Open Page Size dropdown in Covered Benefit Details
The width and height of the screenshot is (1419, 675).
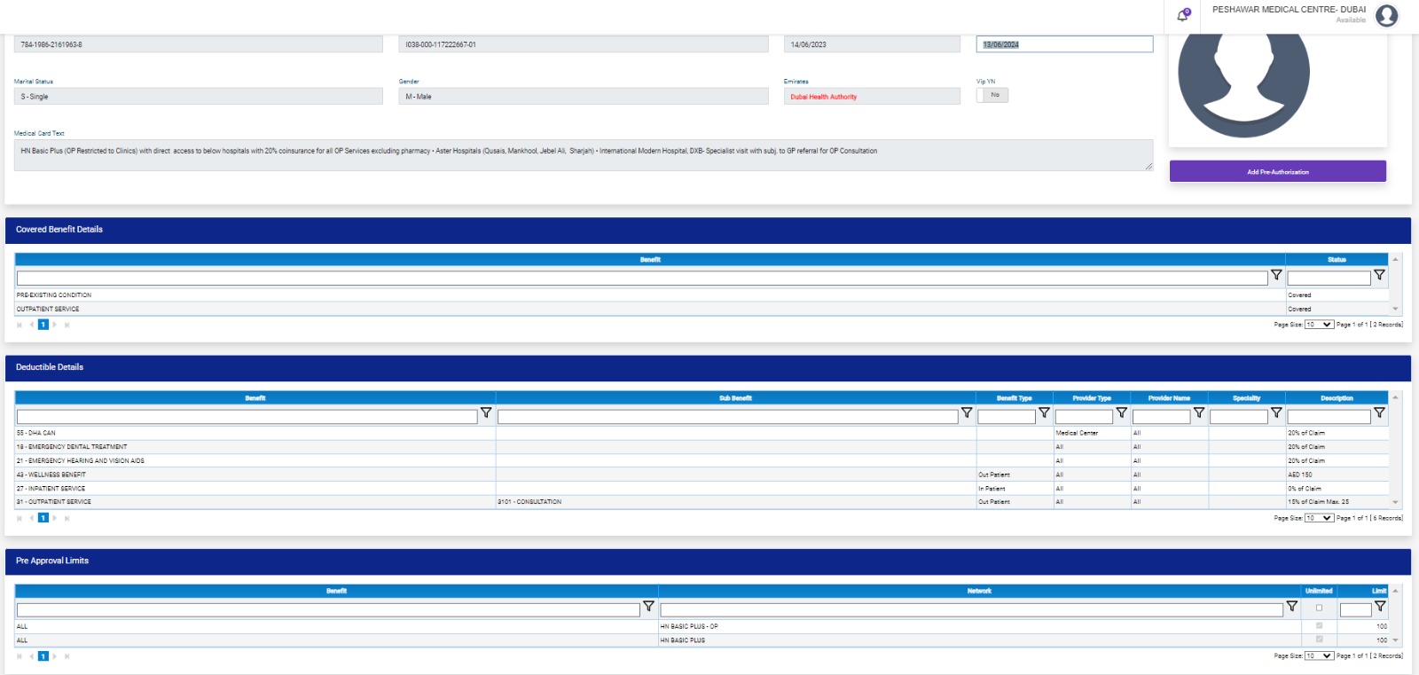pos(1319,325)
